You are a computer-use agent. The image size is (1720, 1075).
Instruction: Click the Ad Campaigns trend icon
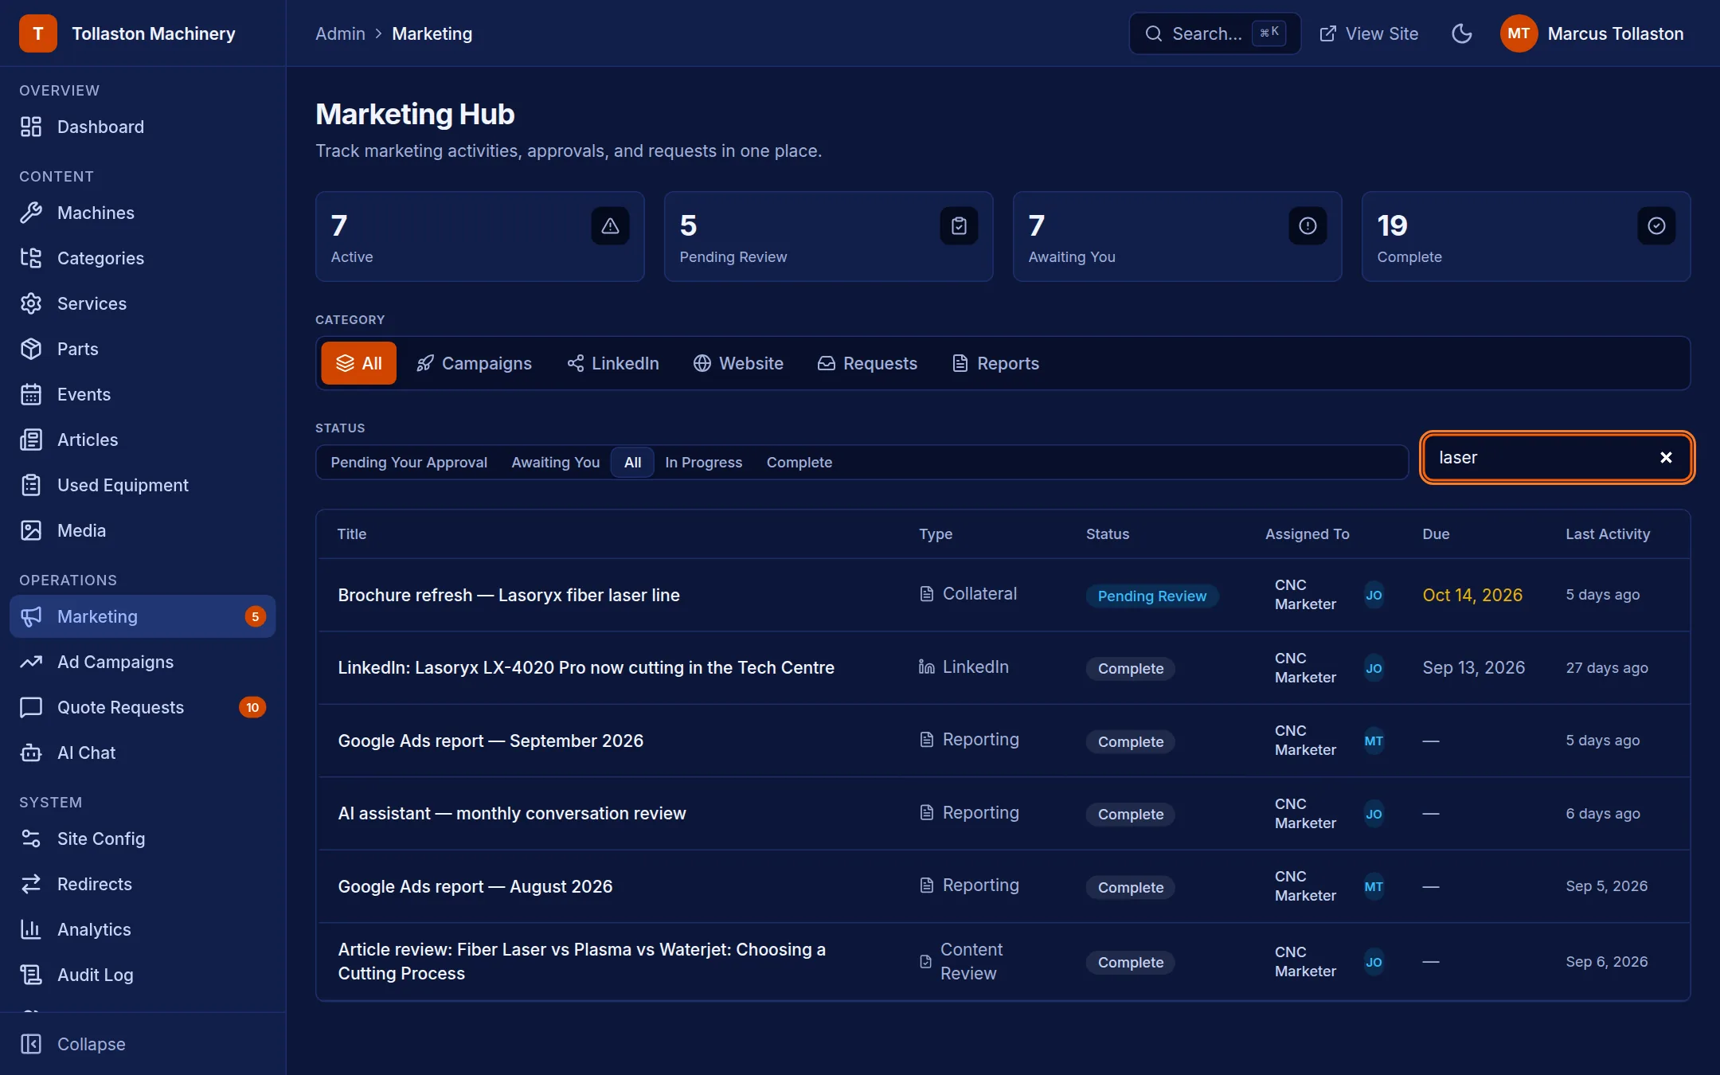31,662
